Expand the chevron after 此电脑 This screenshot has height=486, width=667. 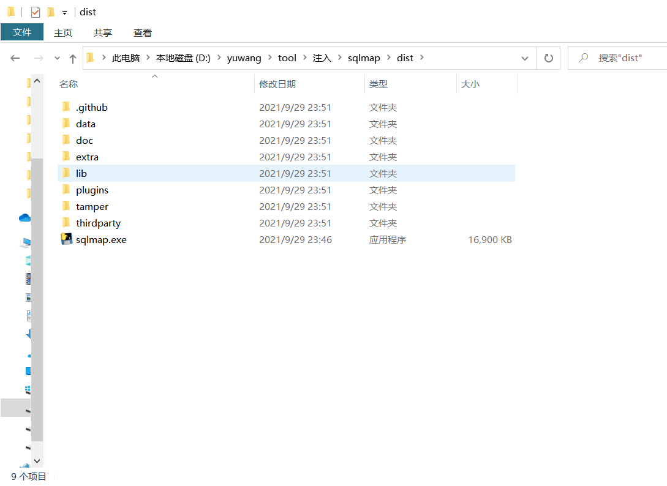tap(148, 58)
